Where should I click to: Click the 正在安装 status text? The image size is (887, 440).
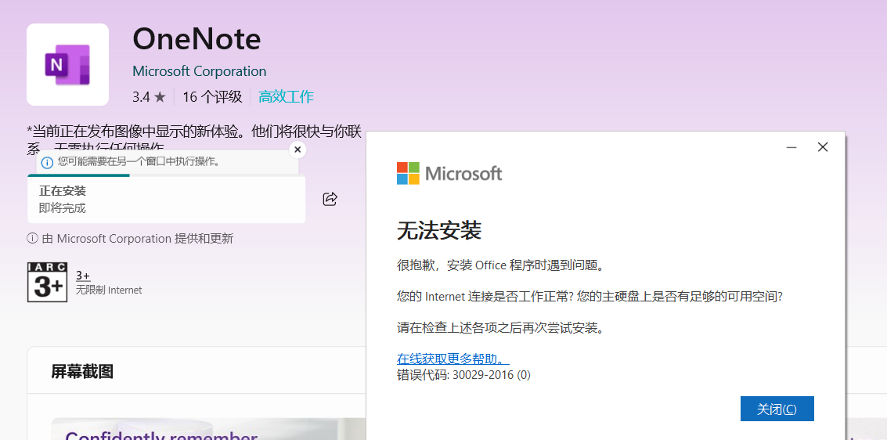coord(62,191)
